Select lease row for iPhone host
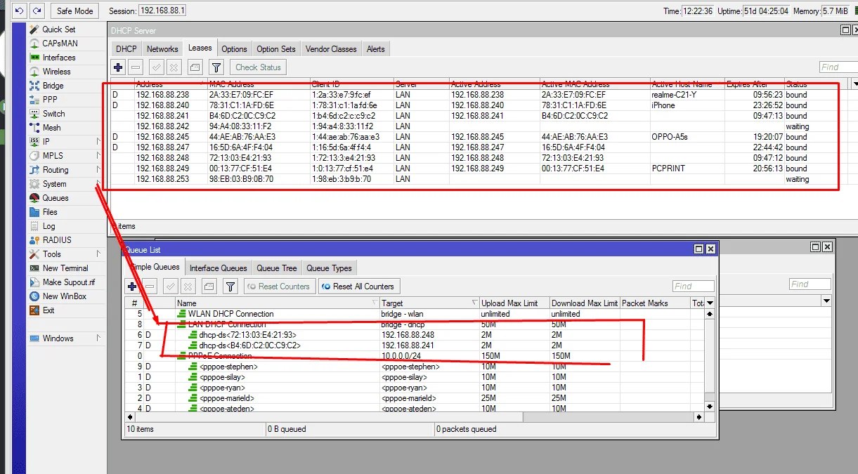The image size is (858, 474). point(479,105)
